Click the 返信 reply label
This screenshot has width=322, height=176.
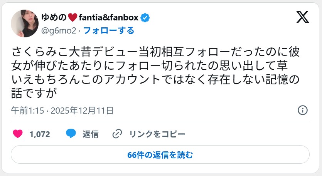(x=91, y=134)
